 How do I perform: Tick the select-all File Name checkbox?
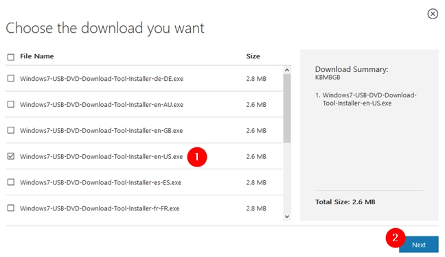(11, 57)
